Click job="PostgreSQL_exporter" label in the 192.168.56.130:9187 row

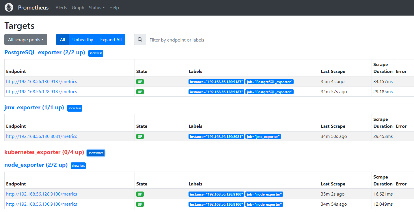pos(269,82)
